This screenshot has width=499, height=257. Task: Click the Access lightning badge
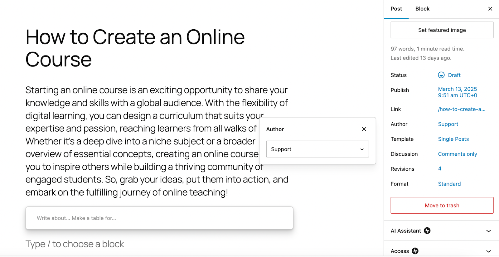click(415, 251)
